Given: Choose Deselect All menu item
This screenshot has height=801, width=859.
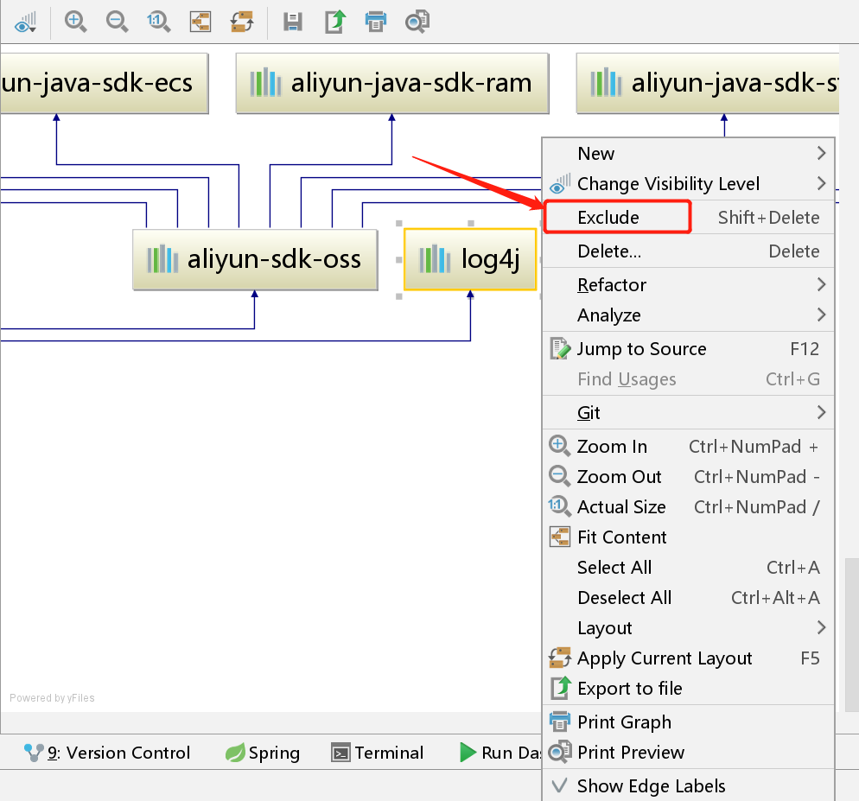Looking at the screenshot, I should (689, 598).
